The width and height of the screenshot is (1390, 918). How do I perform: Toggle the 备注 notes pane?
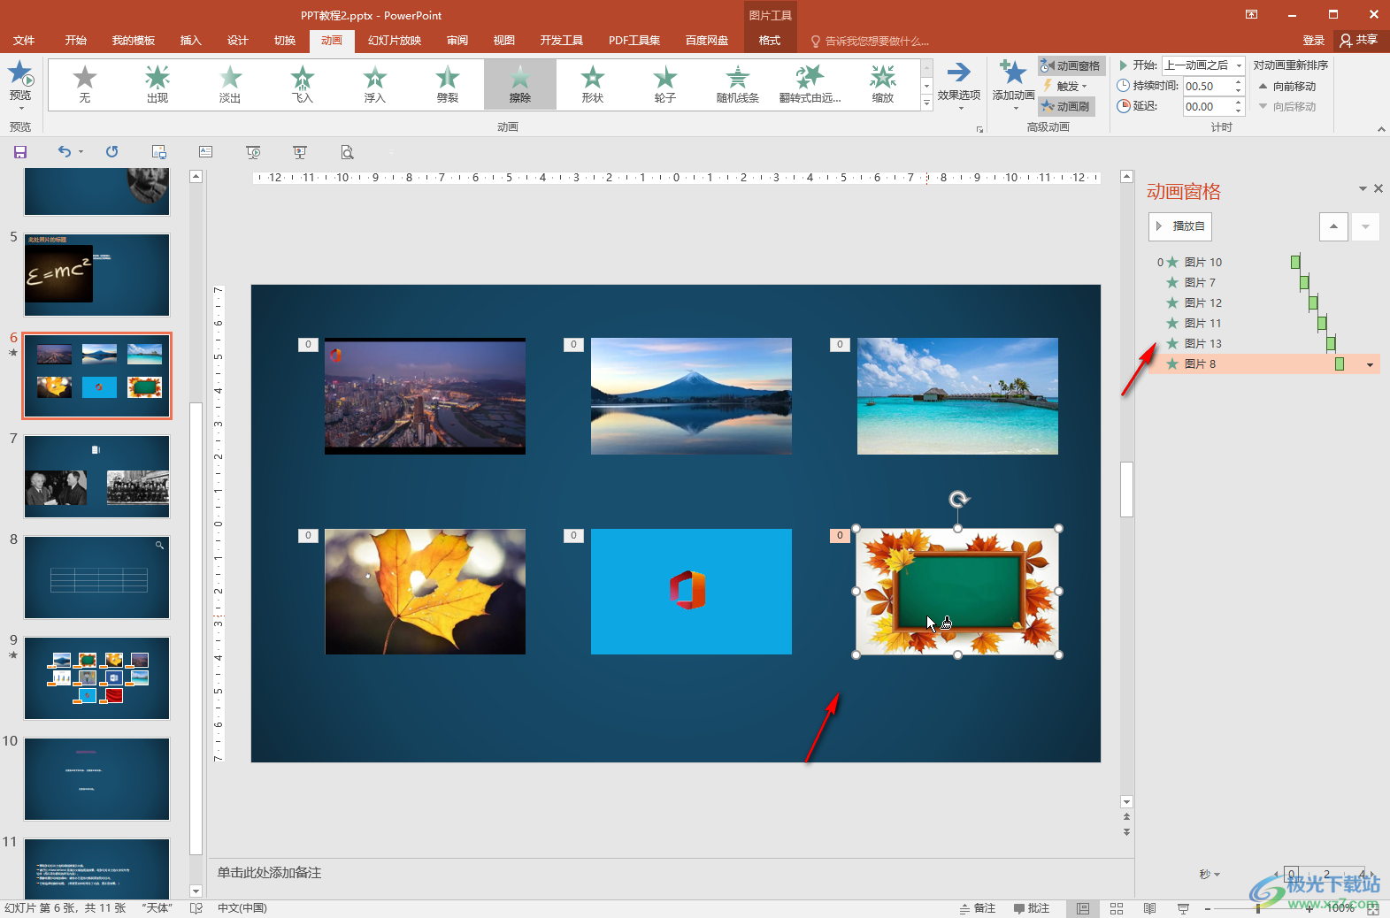[x=978, y=908]
